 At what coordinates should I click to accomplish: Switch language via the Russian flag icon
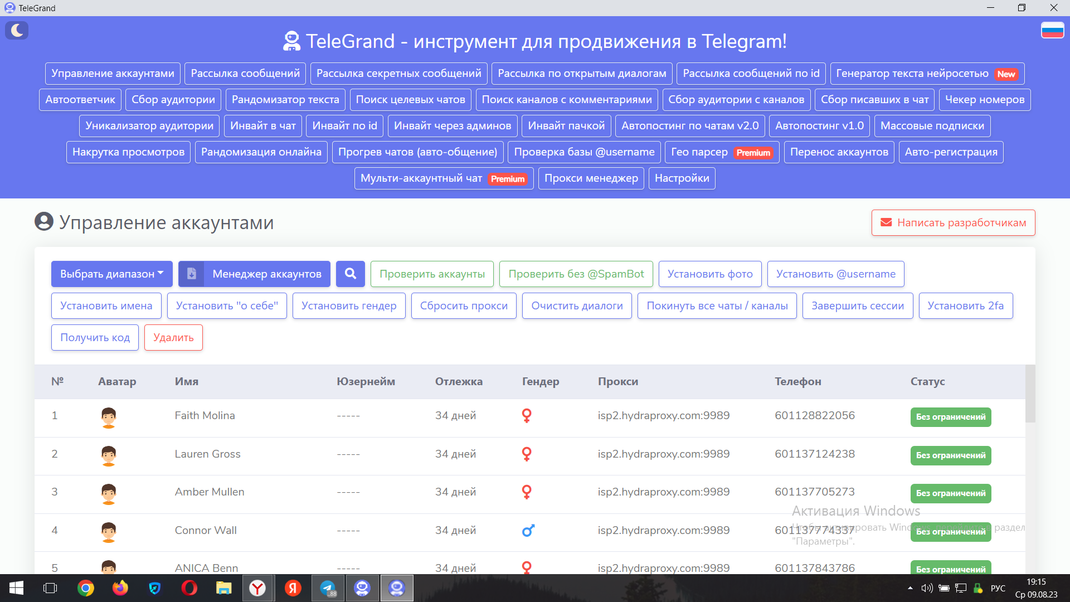point(1052,30)
